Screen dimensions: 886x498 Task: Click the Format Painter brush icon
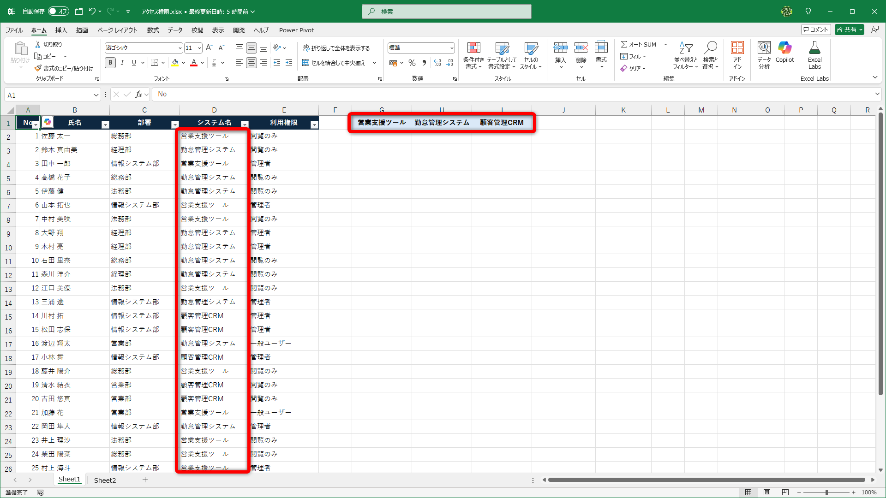pyautogui.click(x=38, y=68)
